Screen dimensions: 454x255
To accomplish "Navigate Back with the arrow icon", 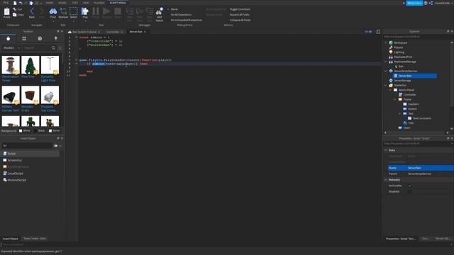I will click(32, 12).
